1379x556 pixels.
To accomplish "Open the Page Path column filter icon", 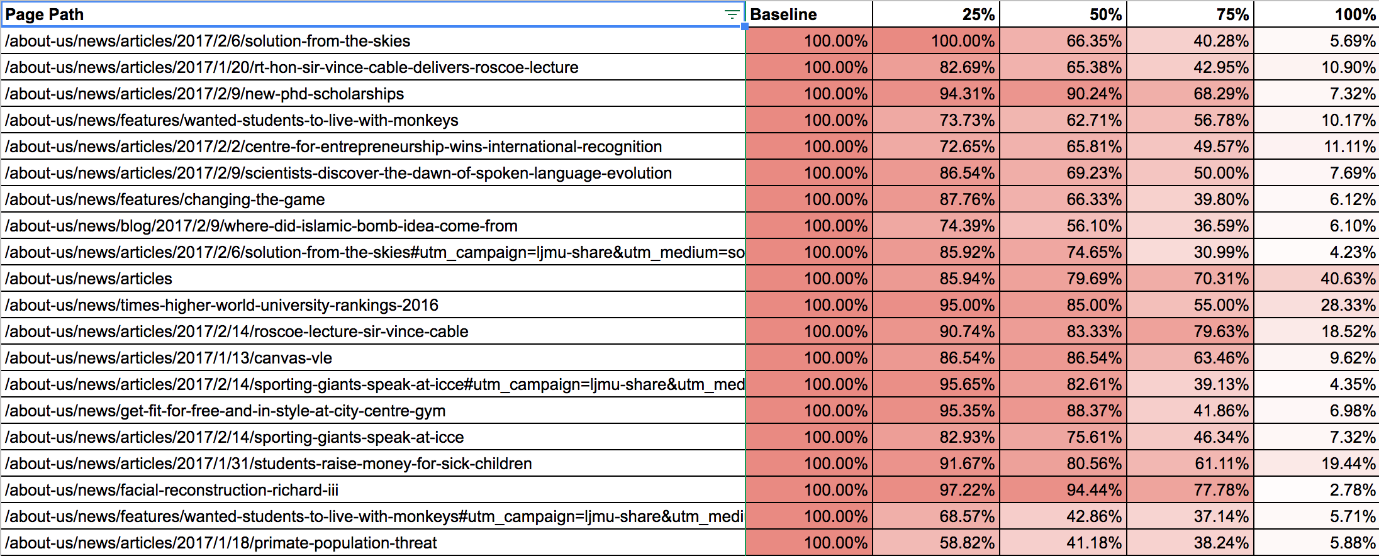I will coord(731,14).
